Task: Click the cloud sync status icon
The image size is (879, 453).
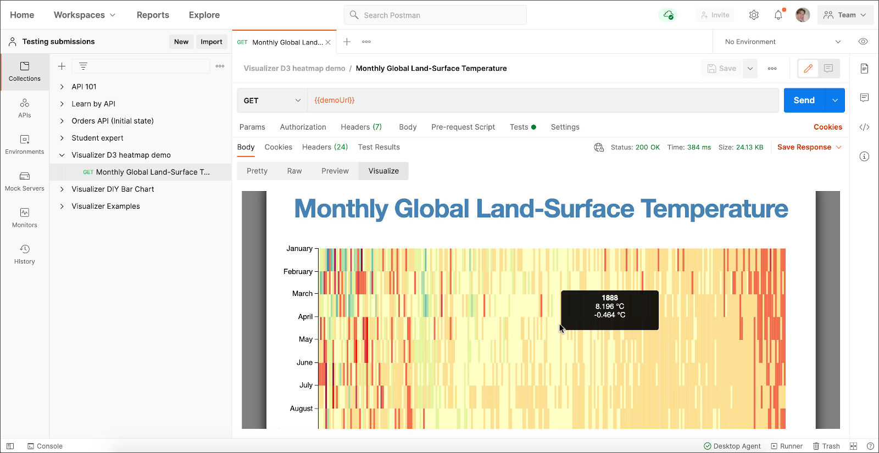Action: 668,15
